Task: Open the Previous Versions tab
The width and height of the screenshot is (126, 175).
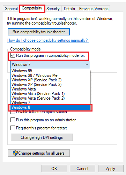Action: pyautogui.click(x=94, y=9)
